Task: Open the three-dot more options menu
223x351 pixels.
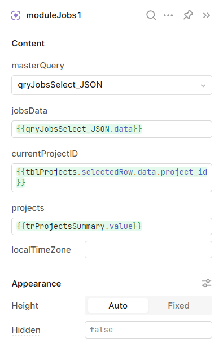Action: (x=168, y=15)
